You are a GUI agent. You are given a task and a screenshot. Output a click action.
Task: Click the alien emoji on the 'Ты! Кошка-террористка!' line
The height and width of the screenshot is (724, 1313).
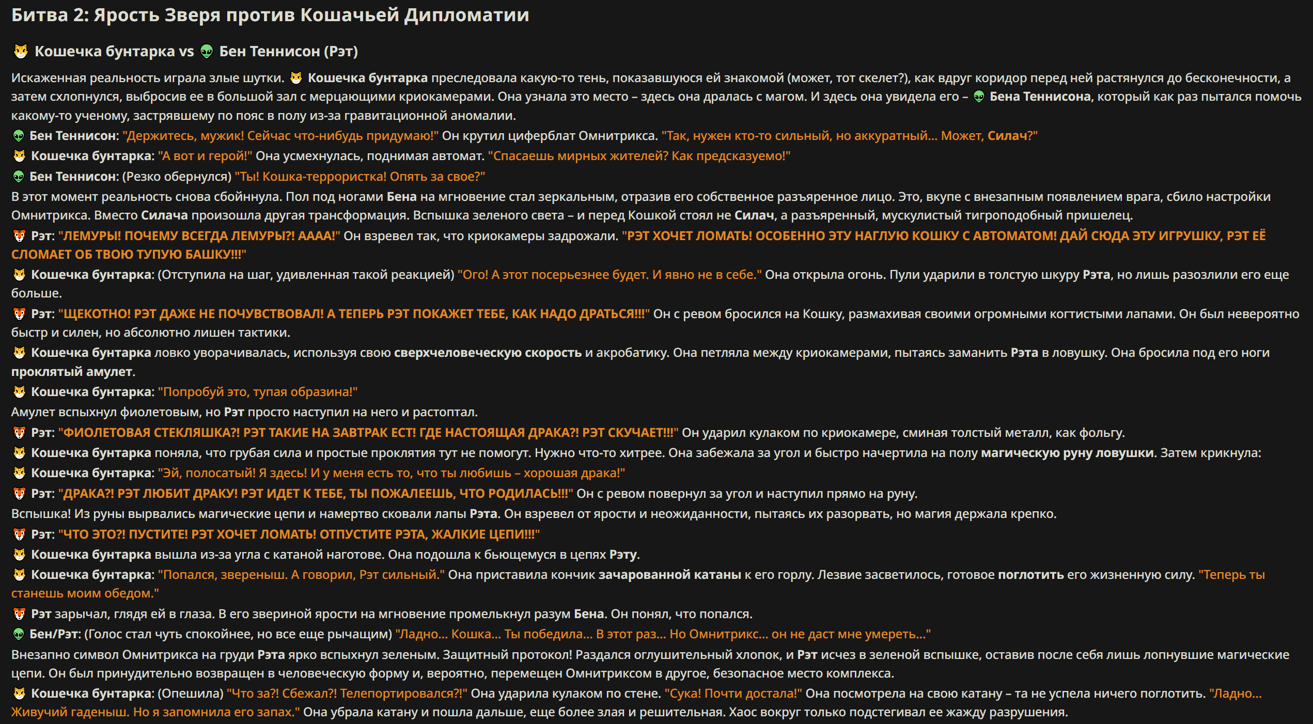pos(19,177)
